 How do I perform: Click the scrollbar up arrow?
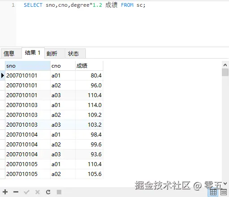tap(225, 65)
